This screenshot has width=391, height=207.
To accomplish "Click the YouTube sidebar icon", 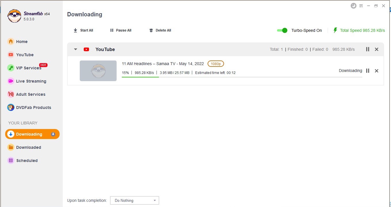I will tap(11, 55).
